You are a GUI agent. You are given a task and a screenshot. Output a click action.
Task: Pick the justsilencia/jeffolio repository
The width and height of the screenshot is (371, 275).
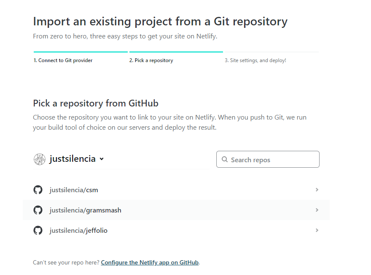coord(78,230)
